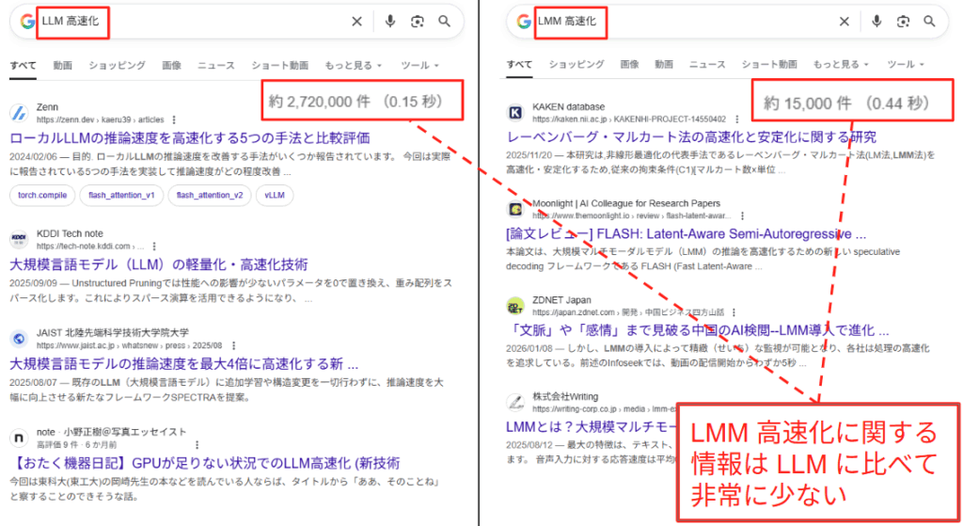Click the ZDNET Japan favicon

pyautogui.click(x=515, y=306)
